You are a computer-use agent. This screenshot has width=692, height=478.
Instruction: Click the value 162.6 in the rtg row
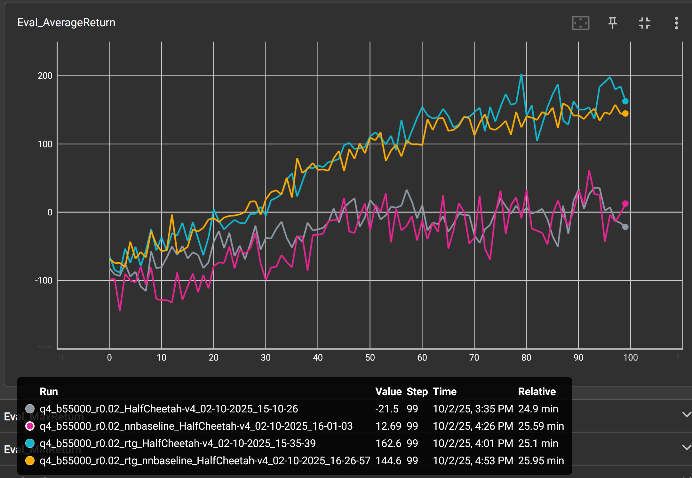pos(388,443)
